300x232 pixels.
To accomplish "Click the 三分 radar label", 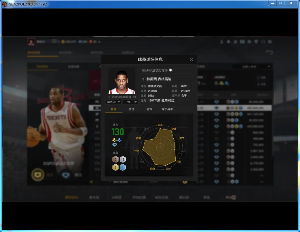I will pyautogui.click(x=168, y=169).
